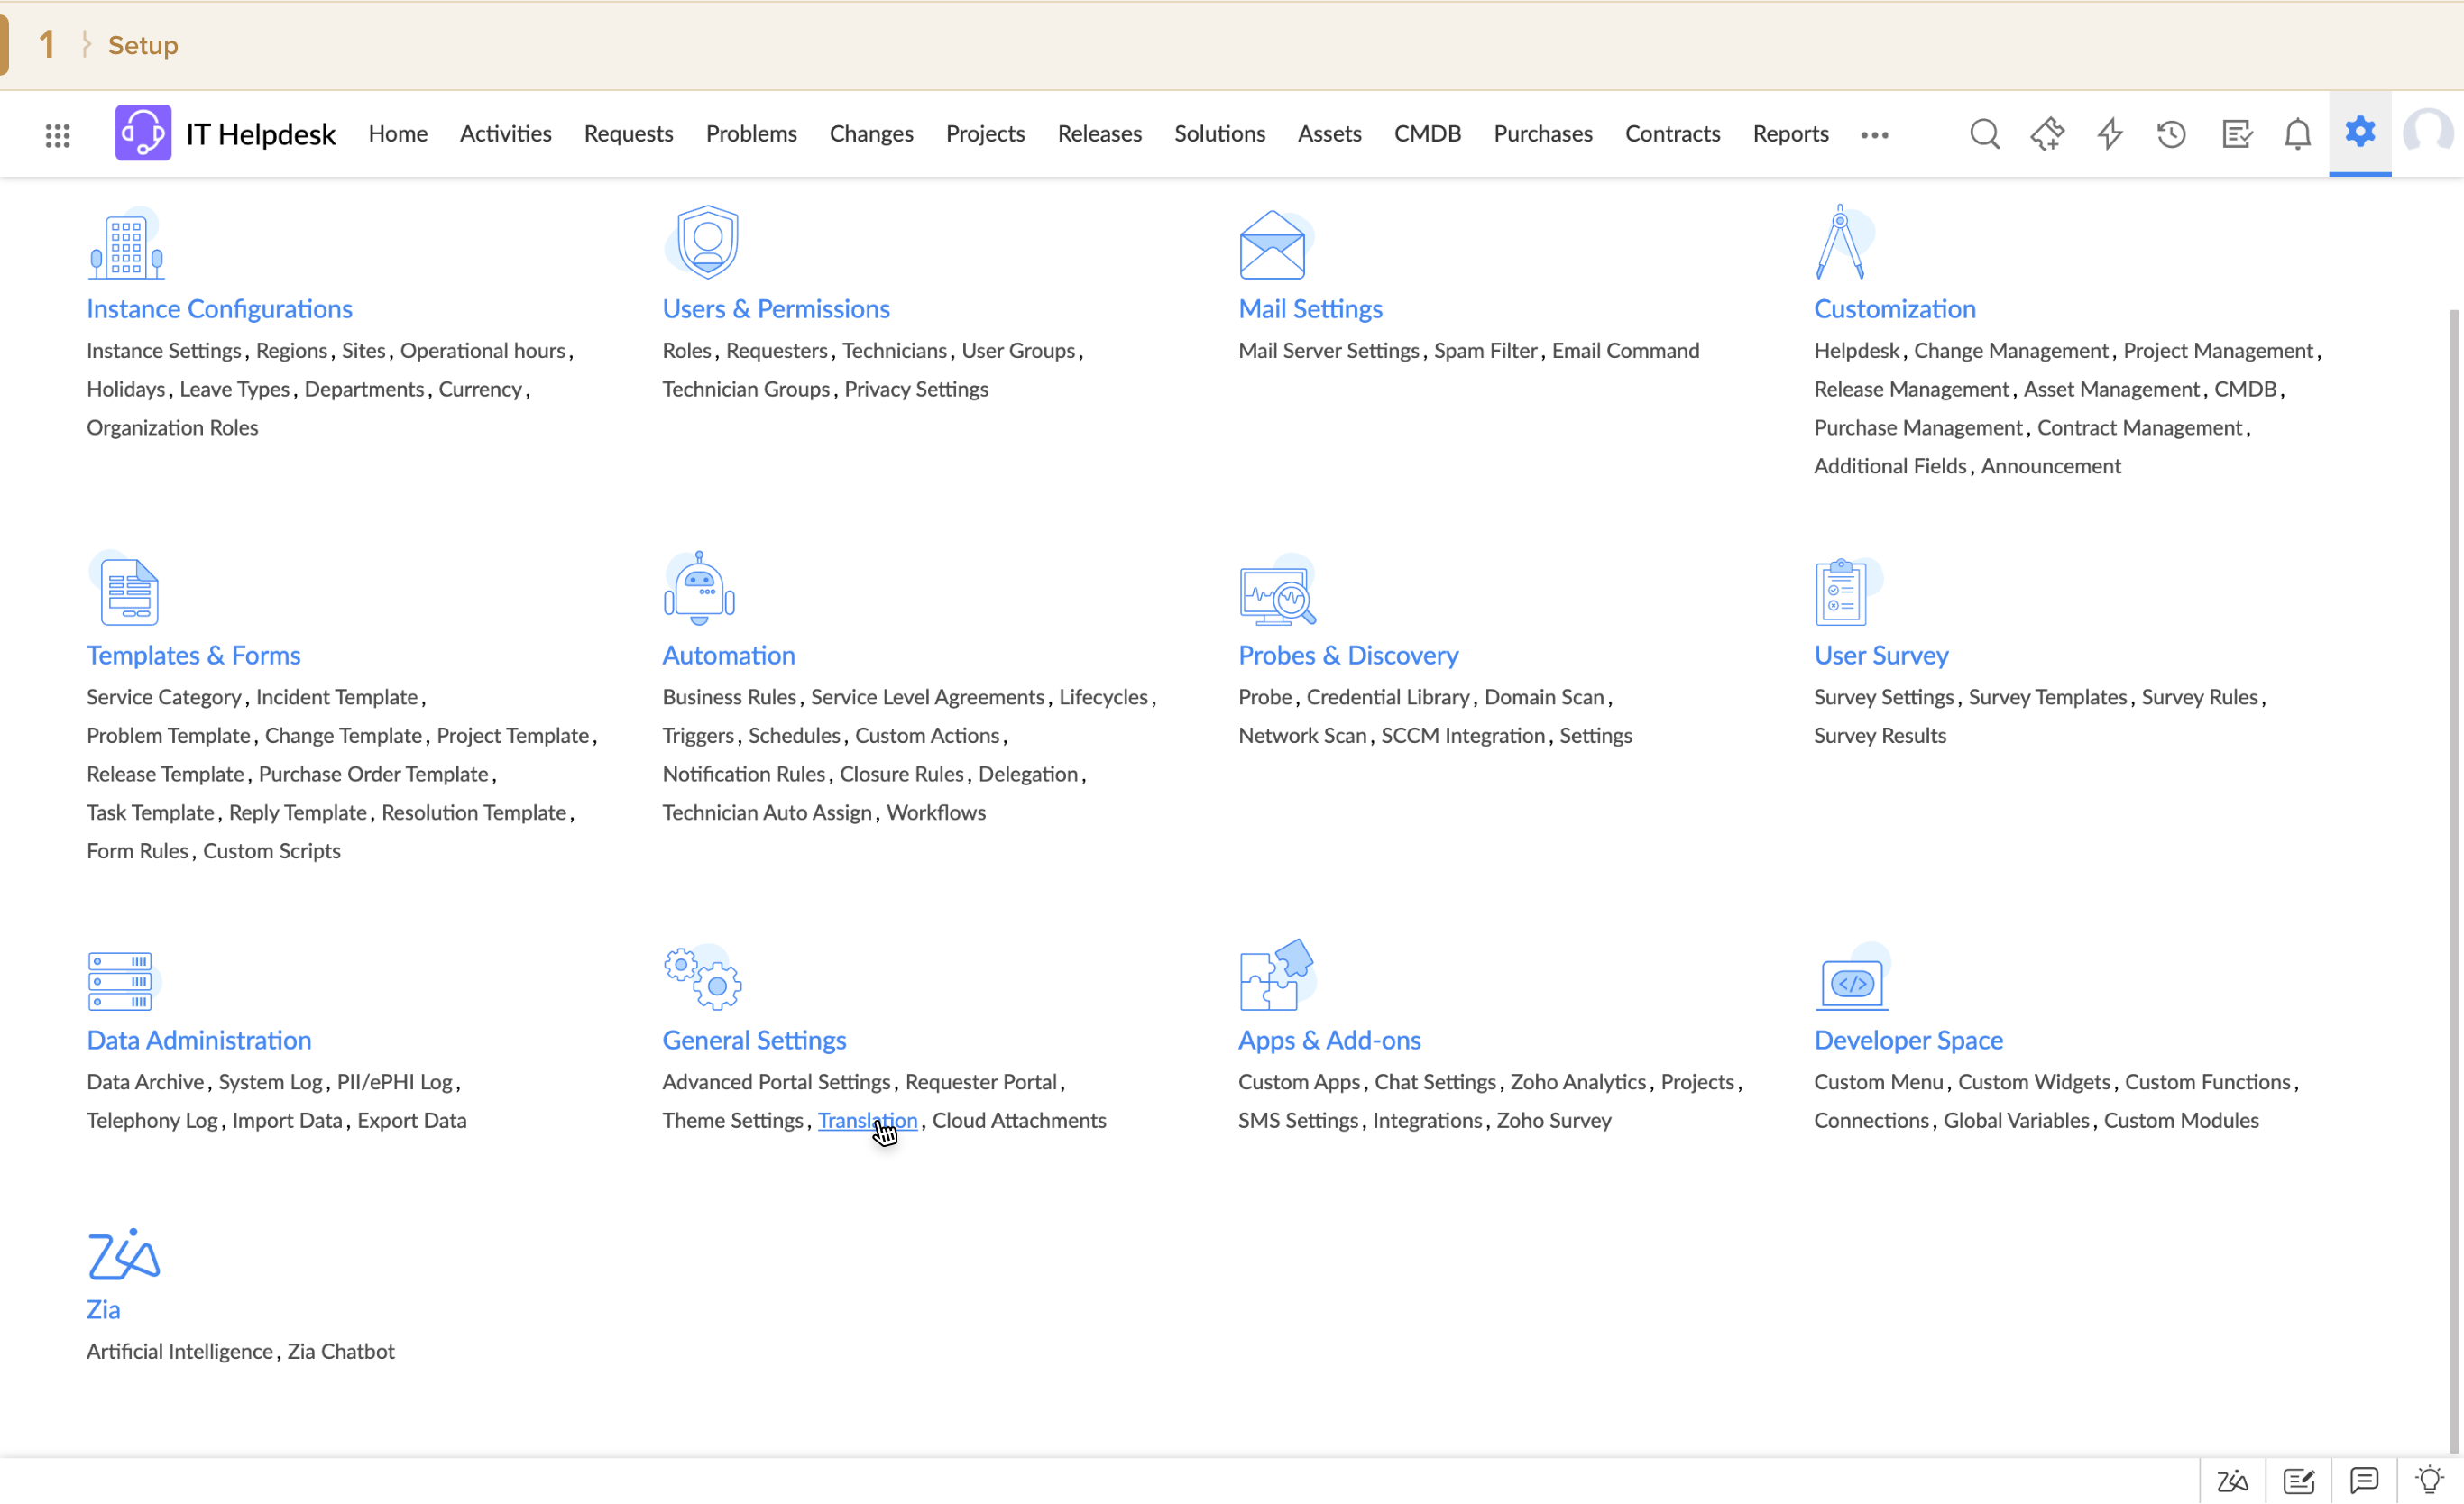Click the Instance Configurations building icon

coord(126,243)
